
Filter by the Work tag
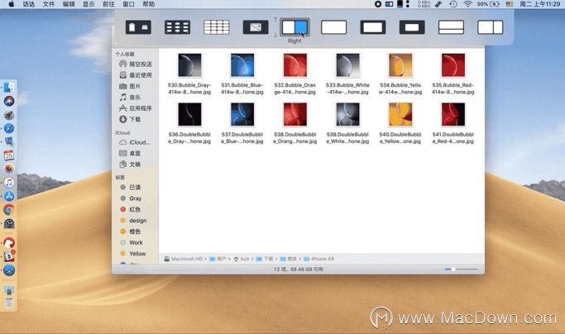(132, 242)
